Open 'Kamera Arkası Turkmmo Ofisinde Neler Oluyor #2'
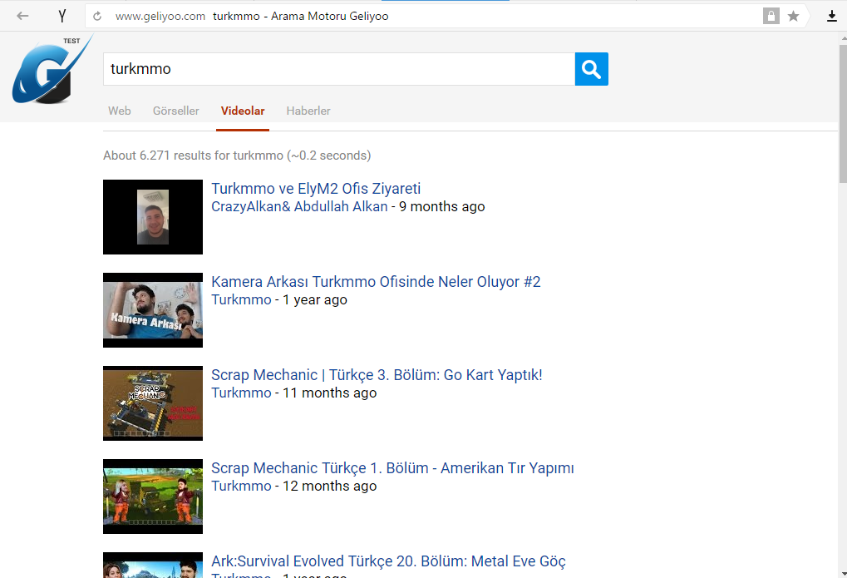The image size is (847, 578). (376, 282)
